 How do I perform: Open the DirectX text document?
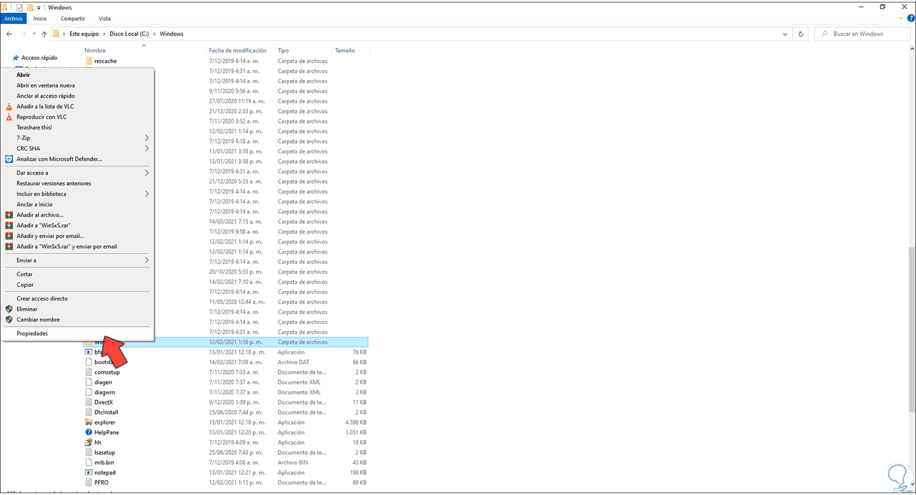point(103,402)
